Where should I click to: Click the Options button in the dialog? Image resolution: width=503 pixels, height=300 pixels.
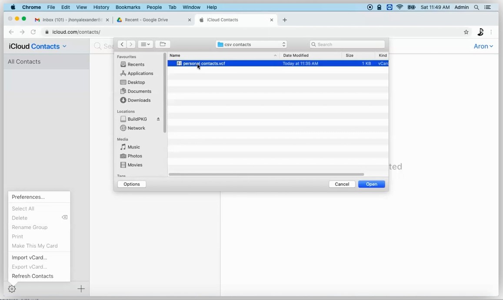(x=131, y=184)
